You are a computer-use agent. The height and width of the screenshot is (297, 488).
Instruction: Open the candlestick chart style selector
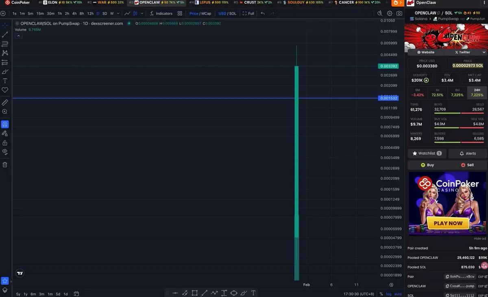135,13
